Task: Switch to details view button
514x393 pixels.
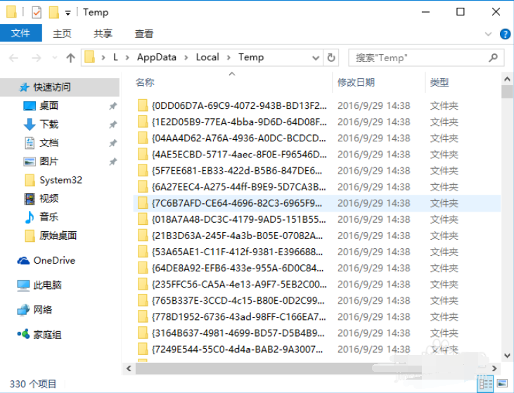Action: 486,383
